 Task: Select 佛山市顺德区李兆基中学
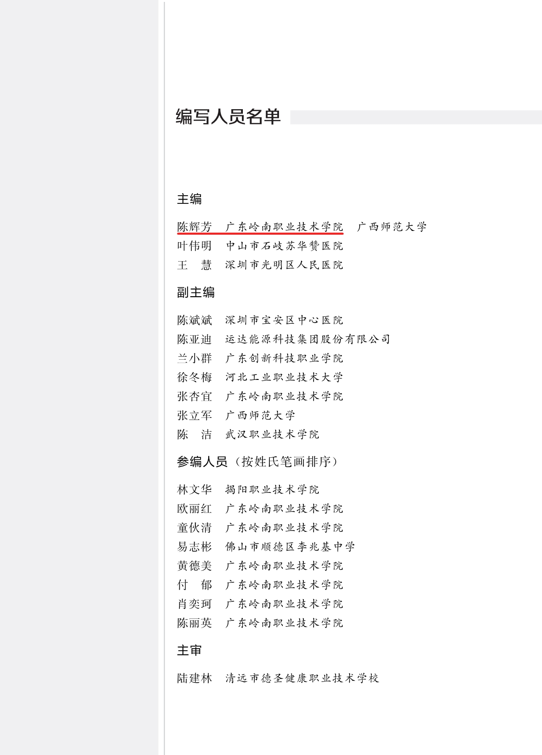[290, 547]
